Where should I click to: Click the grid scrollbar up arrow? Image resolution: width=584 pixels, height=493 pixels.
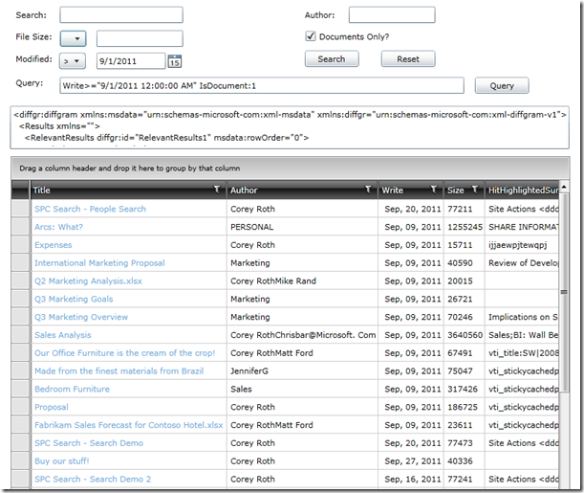pyautogui.click(x=564, y=187)
